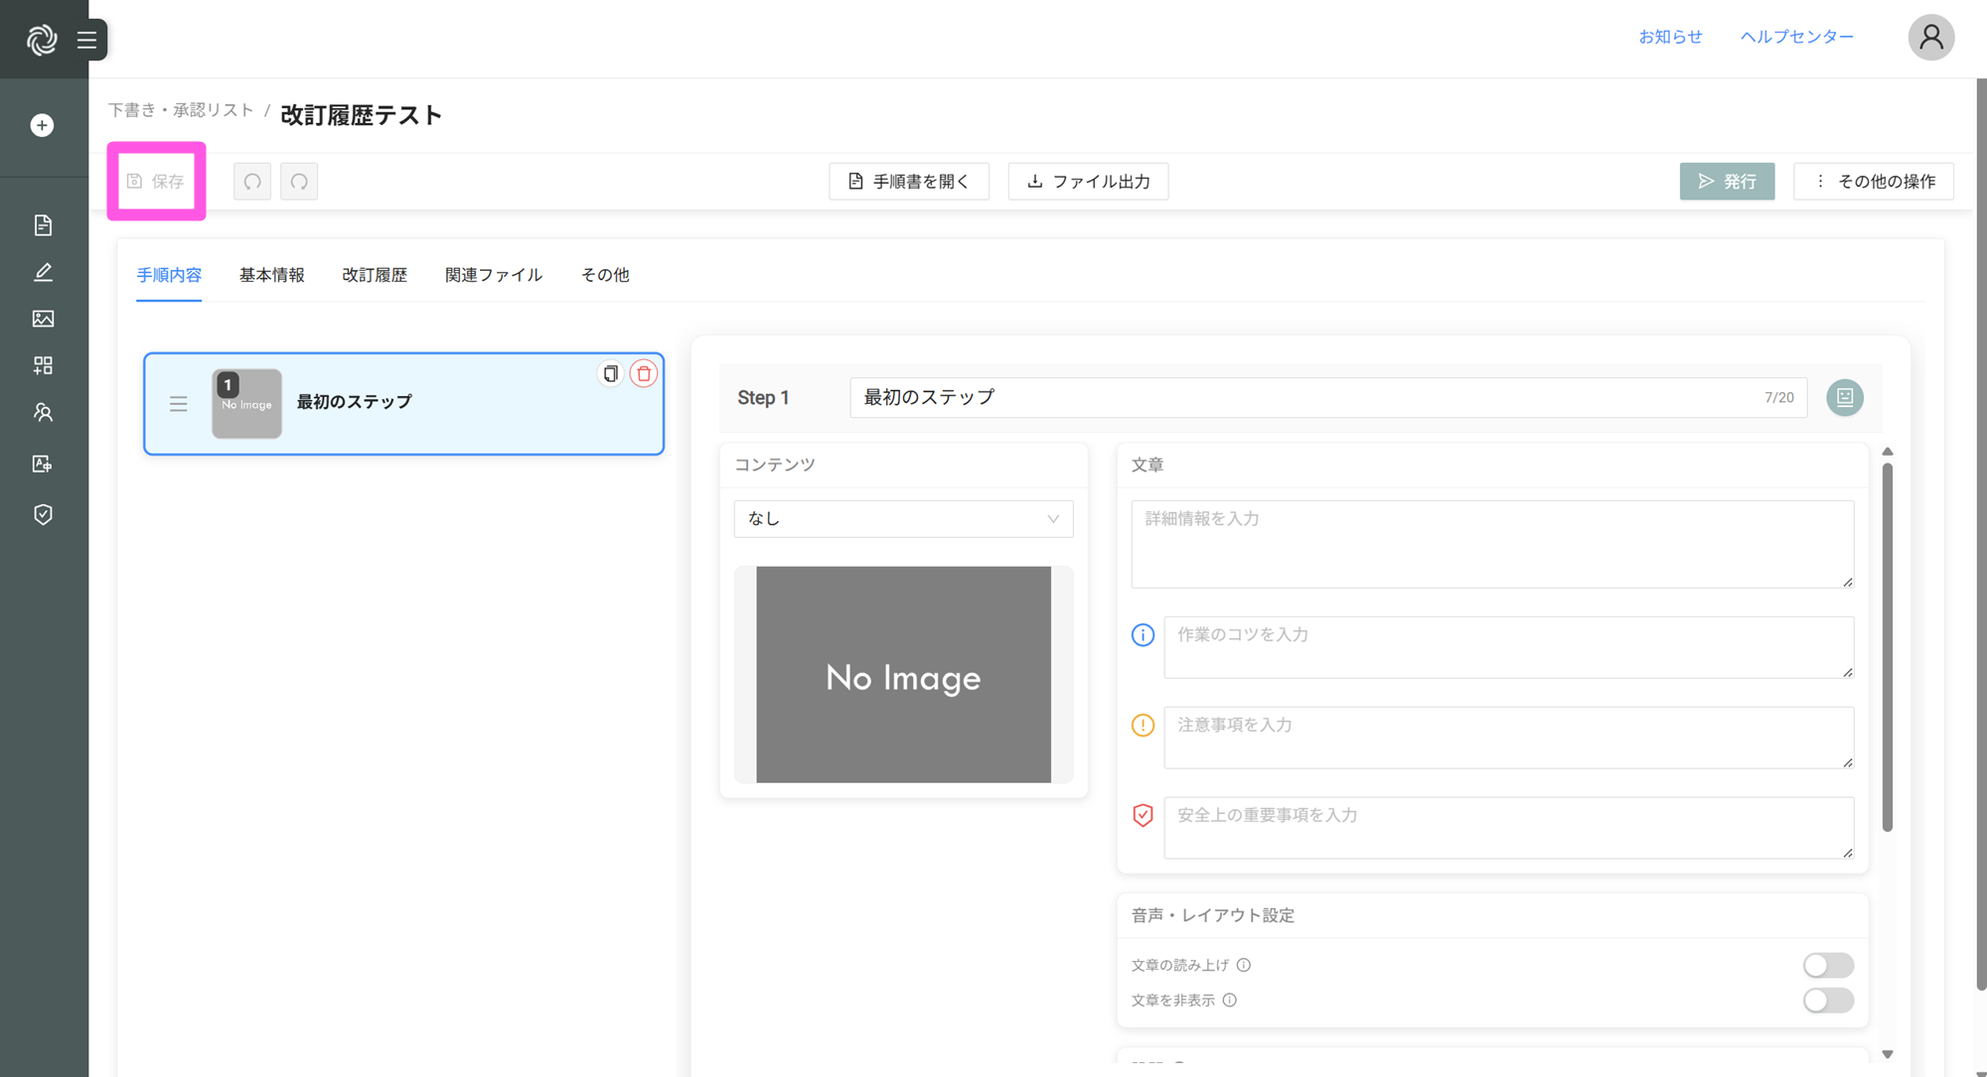This screenshot has width=1987, height=1077.
Task: Open the document icon in sidebar
Action: click(x=43, y=225)
